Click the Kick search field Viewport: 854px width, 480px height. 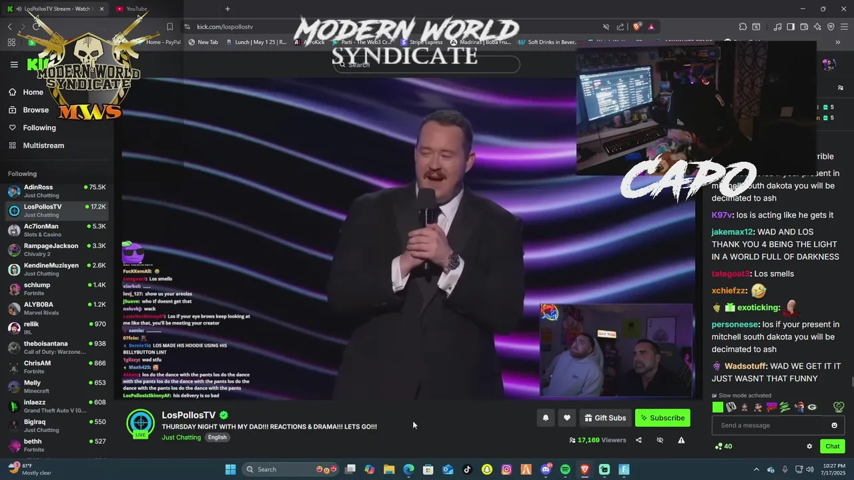point(427,65)
